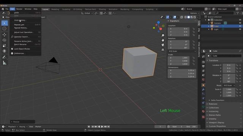Screen dimensions: 243x136
Task: Click the navigation gizmo red X axis
Action: 161,29
